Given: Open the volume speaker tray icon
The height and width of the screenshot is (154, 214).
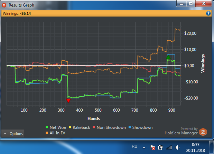Looking at the screenshot, I should [177, 147].
